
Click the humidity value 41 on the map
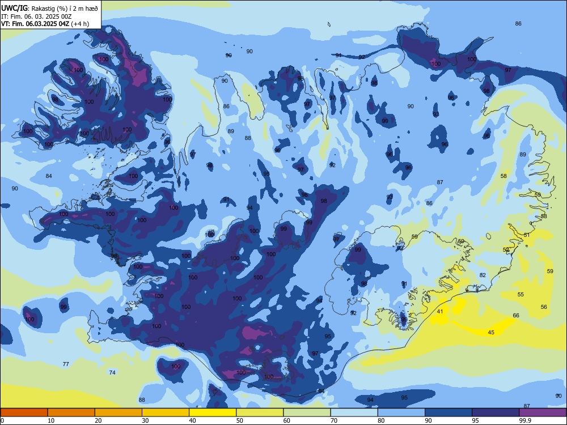point(440,311)
